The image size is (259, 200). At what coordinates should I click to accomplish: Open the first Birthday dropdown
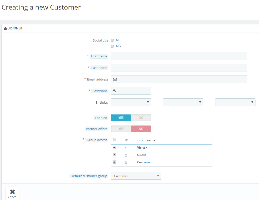pos(131,102)
